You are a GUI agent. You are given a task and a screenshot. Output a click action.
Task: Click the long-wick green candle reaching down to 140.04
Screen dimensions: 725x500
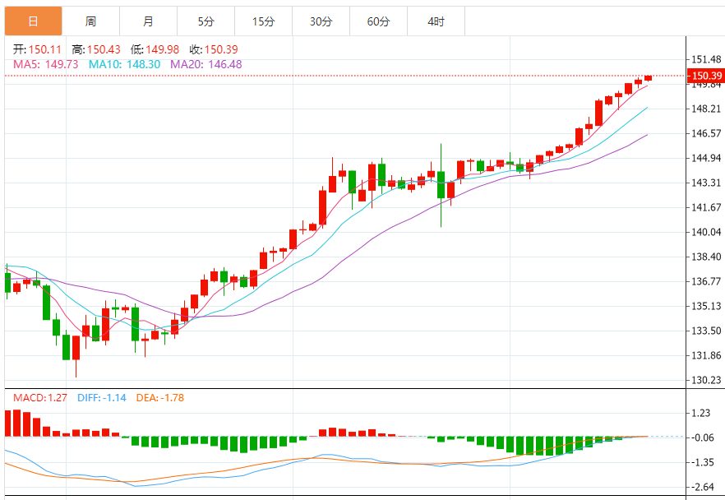point(441,185)
